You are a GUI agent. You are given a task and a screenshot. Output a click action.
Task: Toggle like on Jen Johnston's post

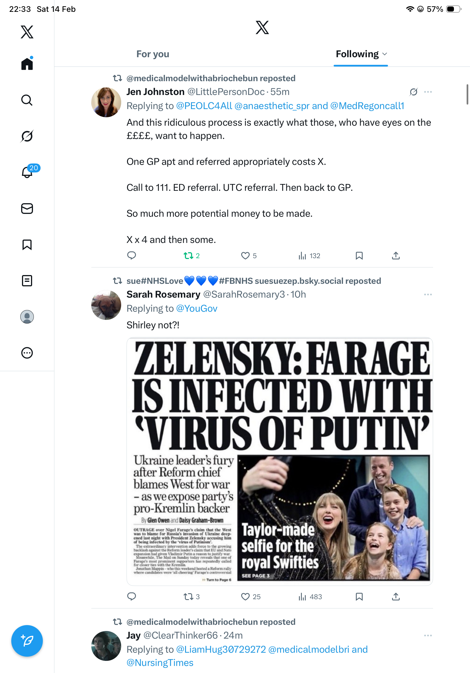click(x=245, y=256)
